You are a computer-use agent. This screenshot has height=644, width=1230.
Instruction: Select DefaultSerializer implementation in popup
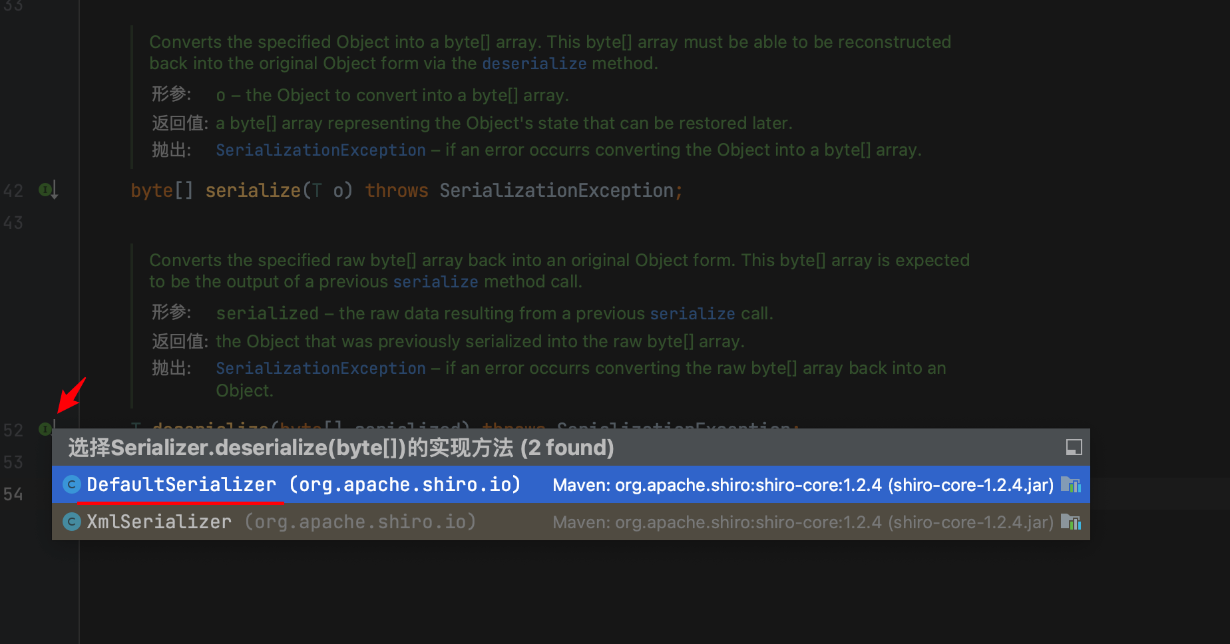(570, 484)
